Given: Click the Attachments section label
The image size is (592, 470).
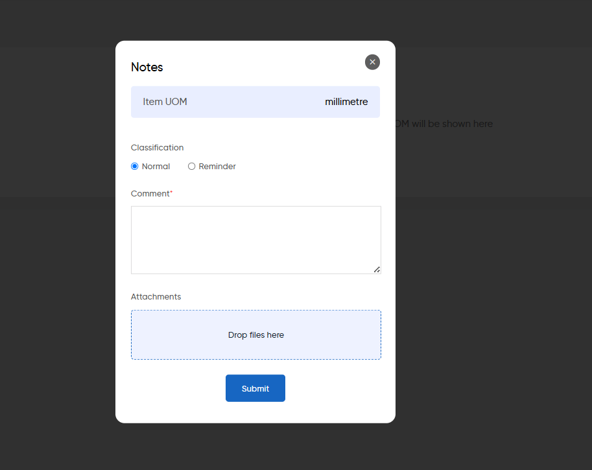Looking at the screenshot, I should (x=156, y=297).
